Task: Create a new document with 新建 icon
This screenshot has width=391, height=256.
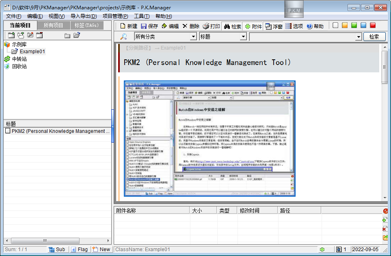Action: [127, 25]
